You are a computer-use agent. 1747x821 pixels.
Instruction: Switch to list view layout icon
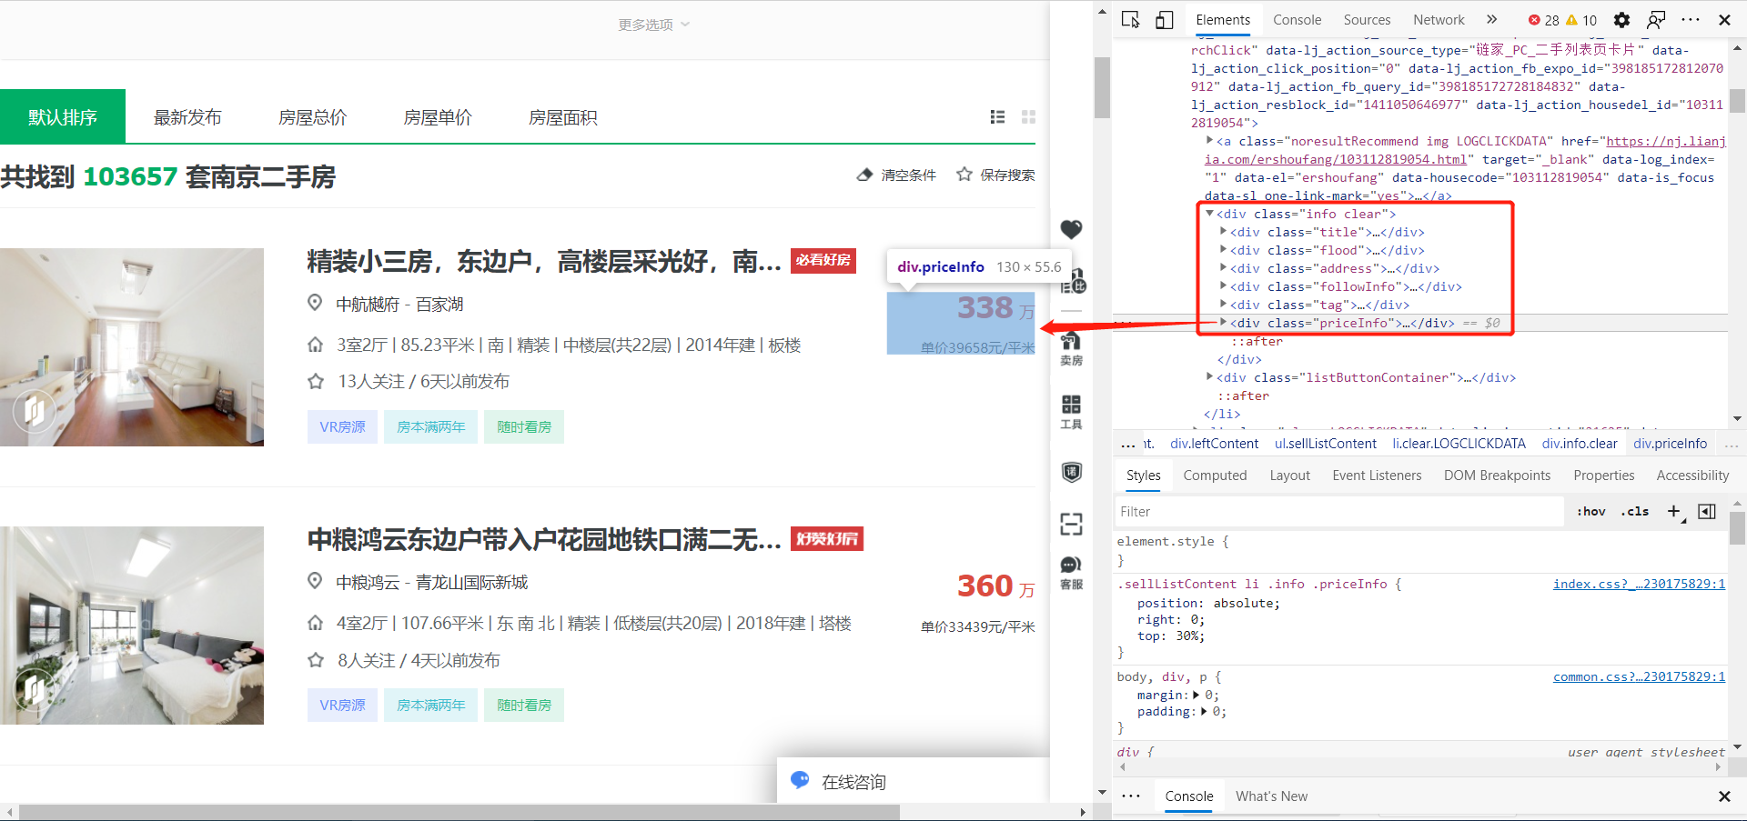pyautogui.click(x=998, y=117)
